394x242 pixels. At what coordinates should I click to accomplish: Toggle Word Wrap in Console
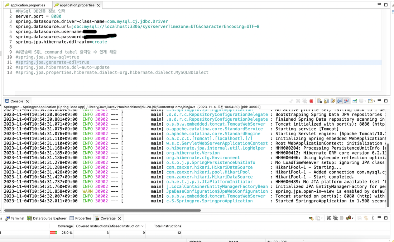(x=333, y=101)
